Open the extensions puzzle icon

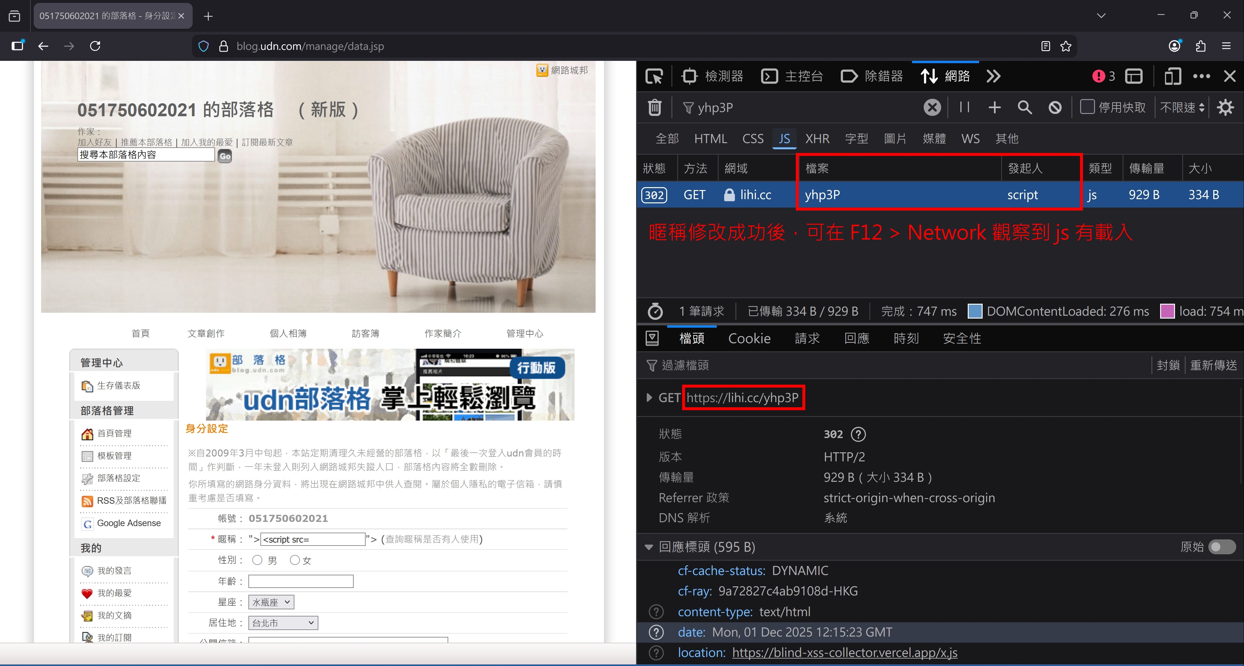click(x=1201, y=46)
